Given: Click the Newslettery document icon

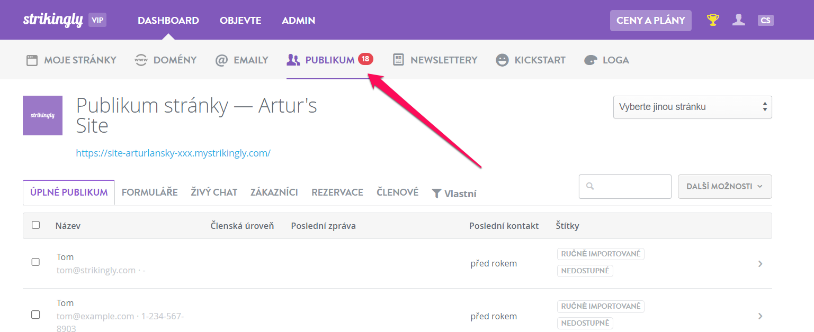Looking at the screenshot, I should [398, 60].
